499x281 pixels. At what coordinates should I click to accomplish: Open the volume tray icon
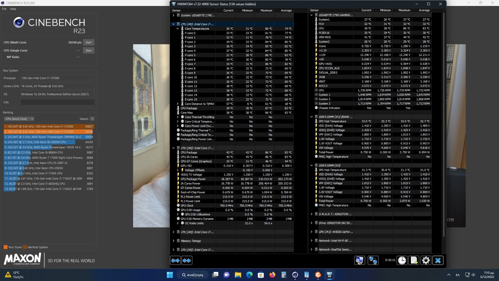[473, 275]
